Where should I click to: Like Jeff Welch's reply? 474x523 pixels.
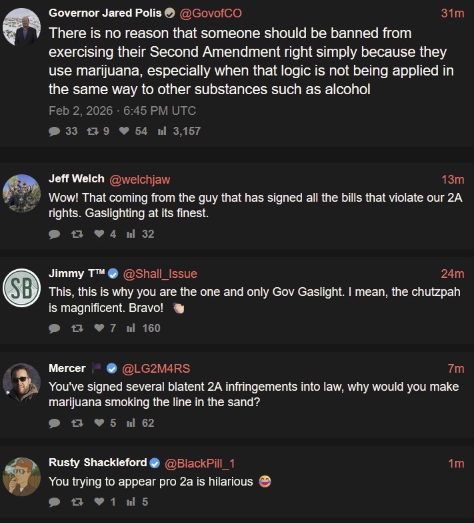click(x=99, y=234)
